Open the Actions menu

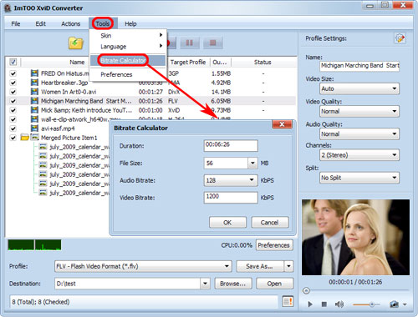pyautogui.click(x=70, y=24)
